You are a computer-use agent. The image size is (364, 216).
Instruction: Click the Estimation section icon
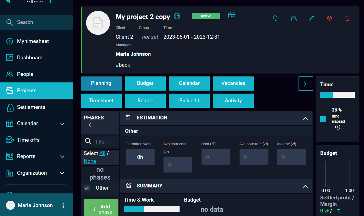click(128, 117)
